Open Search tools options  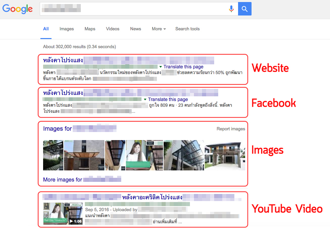click(187, 29)
